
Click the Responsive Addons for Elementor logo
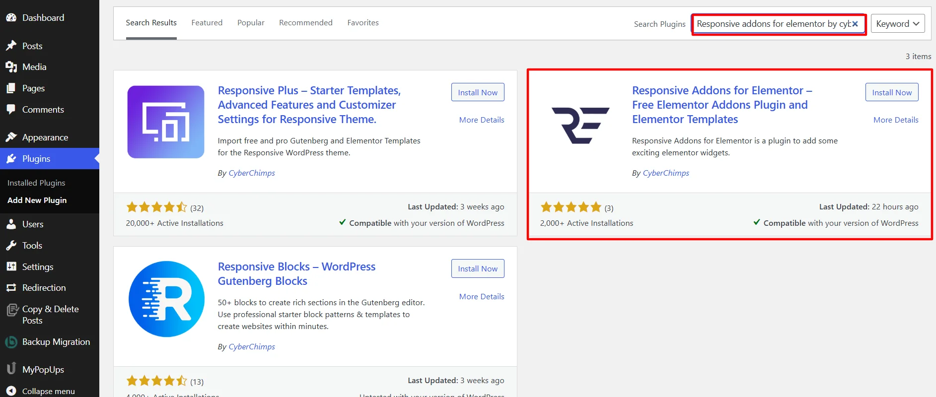coord(580,126)
